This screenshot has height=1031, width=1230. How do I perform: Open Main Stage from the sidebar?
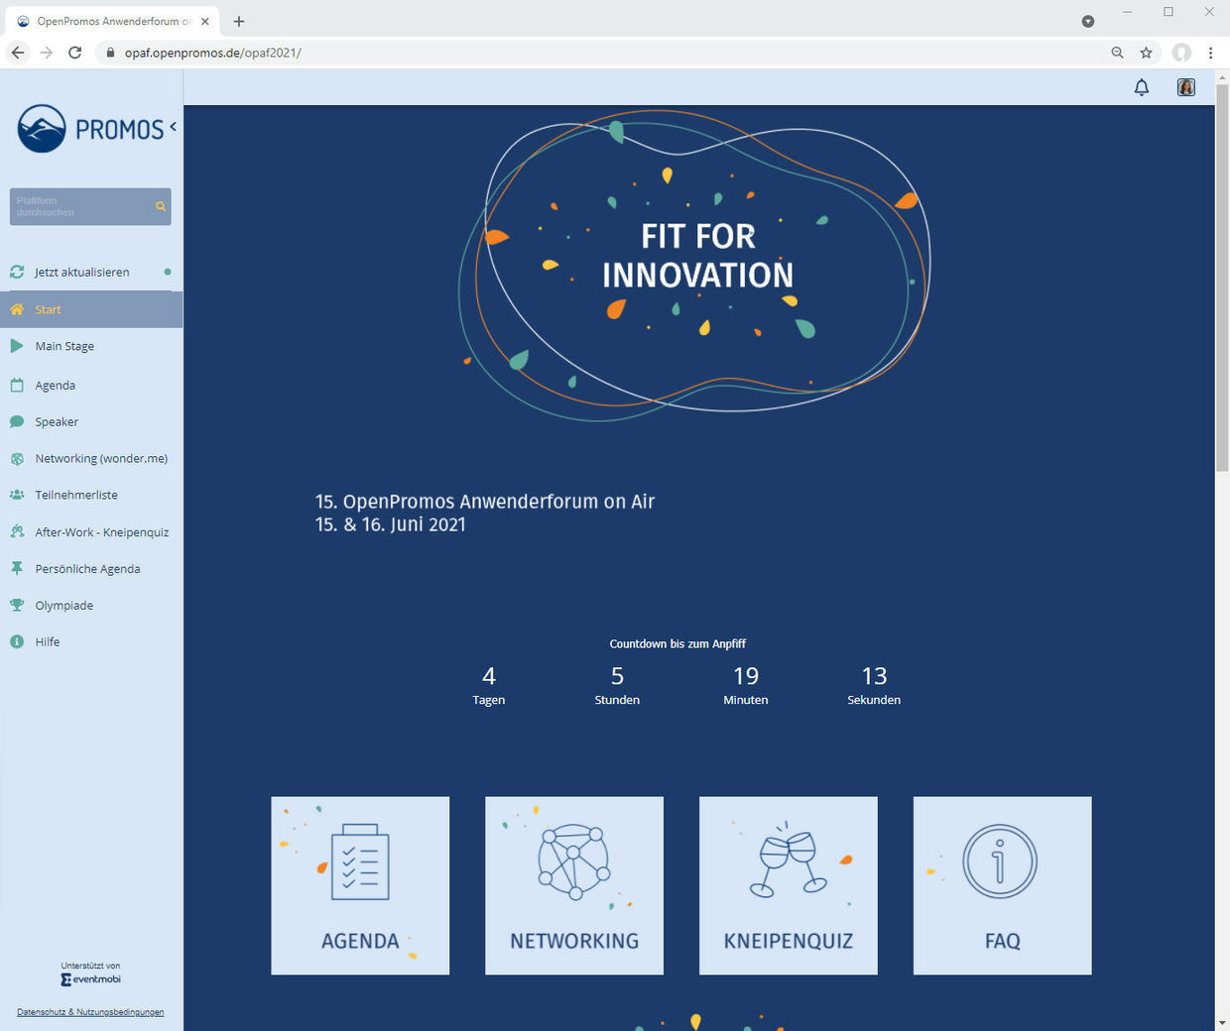coord(64,346)
